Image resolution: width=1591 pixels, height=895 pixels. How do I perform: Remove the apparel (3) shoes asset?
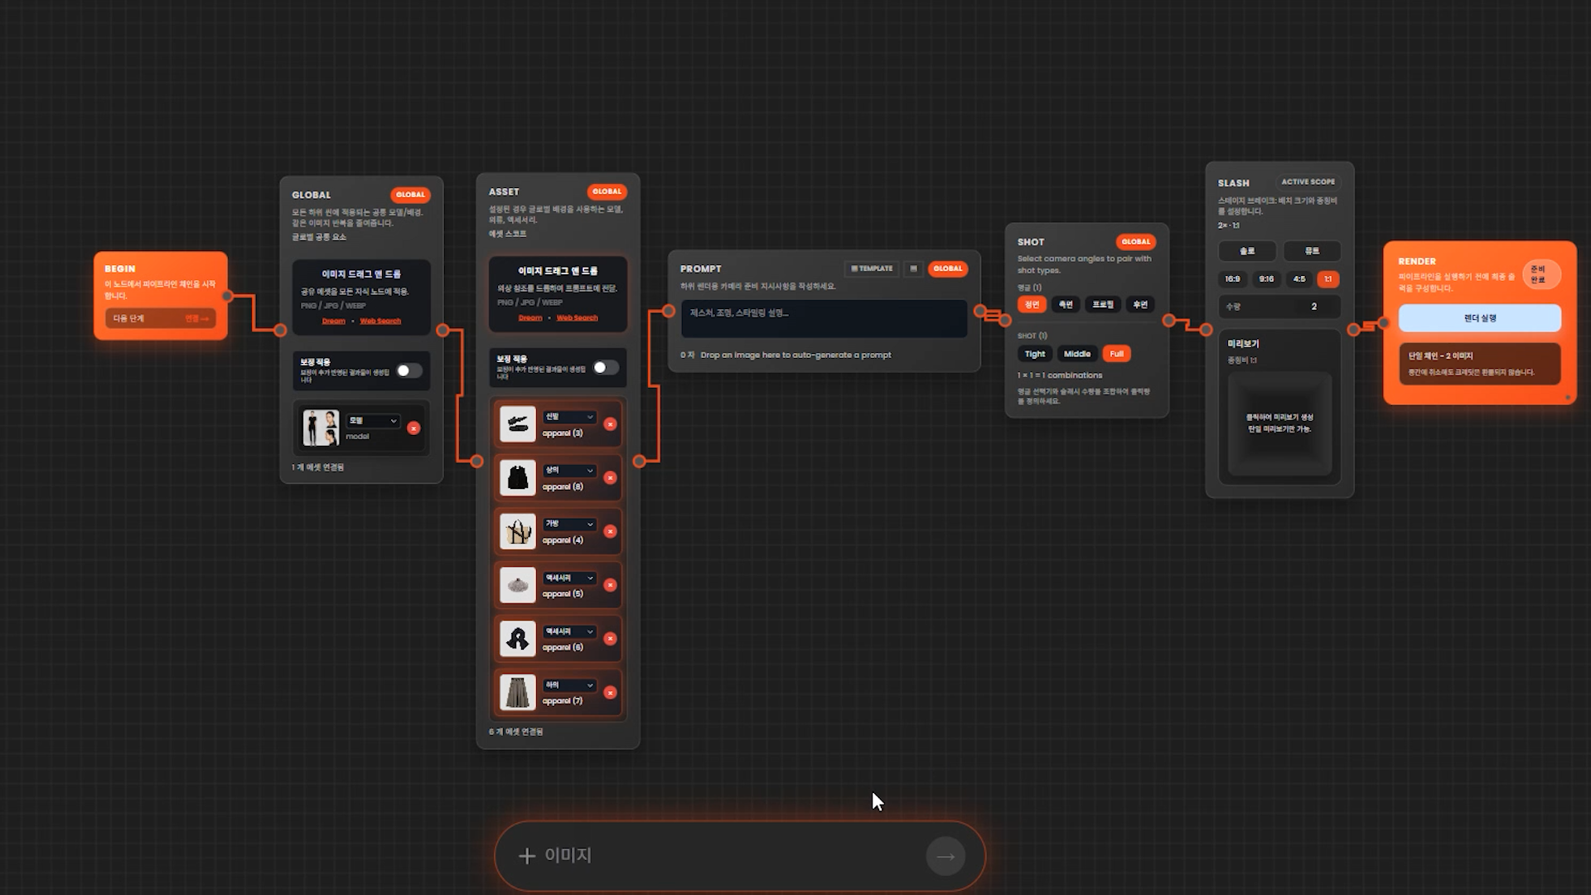(x=610, y=424)
